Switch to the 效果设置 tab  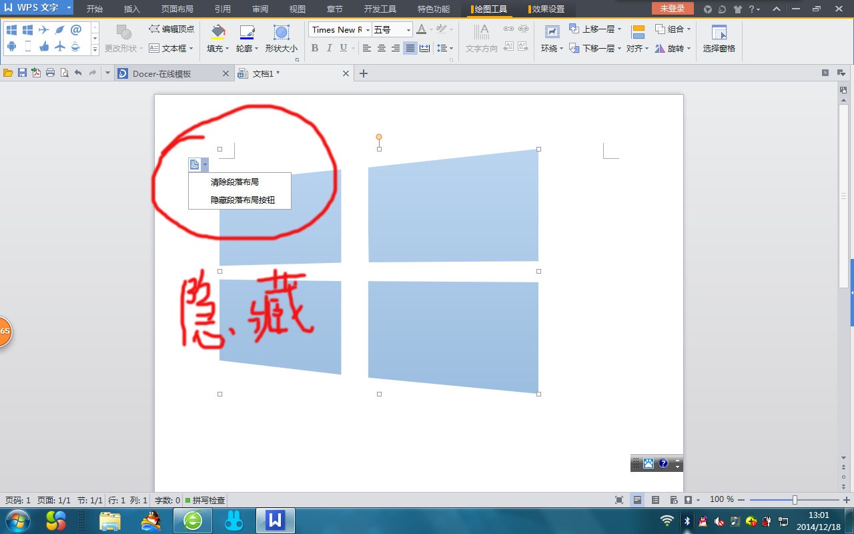click(547, 9)
